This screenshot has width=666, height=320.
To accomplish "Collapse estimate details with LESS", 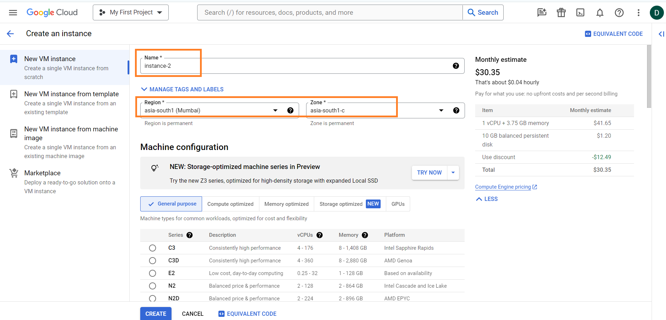I will [x=487, y=199].
